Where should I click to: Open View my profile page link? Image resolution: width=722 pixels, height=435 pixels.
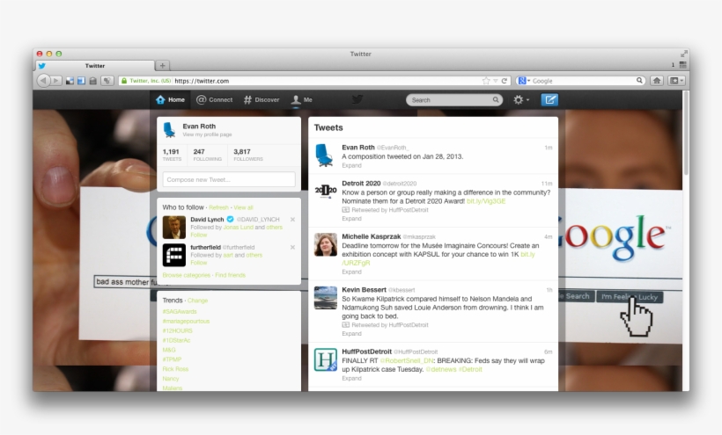click(x=207, y=134)
